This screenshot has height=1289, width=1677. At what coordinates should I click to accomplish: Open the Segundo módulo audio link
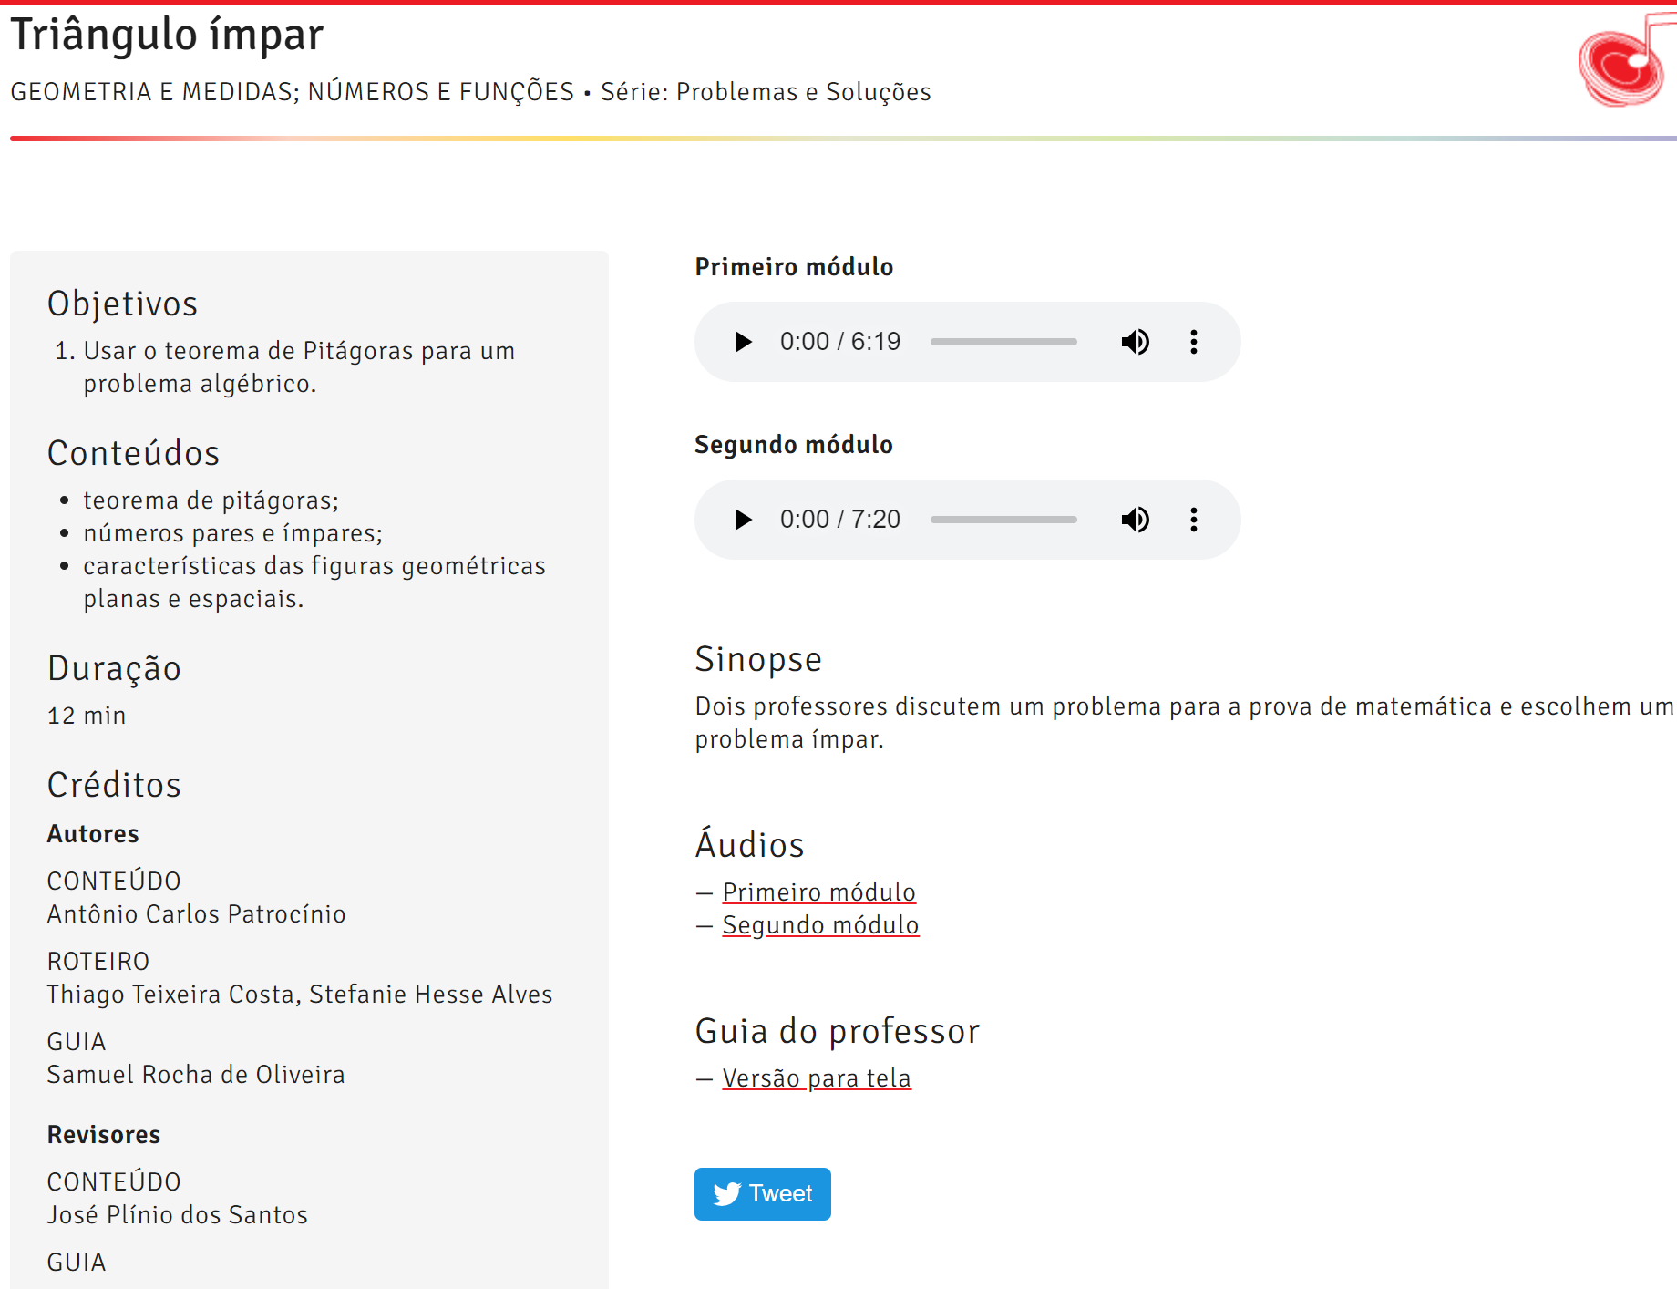coord(820,924)
